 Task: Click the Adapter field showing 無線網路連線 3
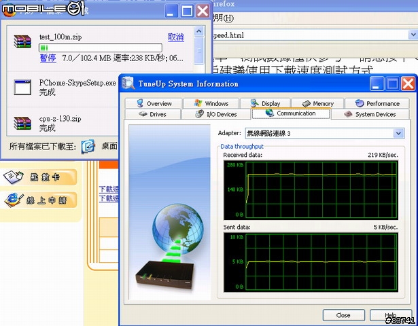[325, 133]
